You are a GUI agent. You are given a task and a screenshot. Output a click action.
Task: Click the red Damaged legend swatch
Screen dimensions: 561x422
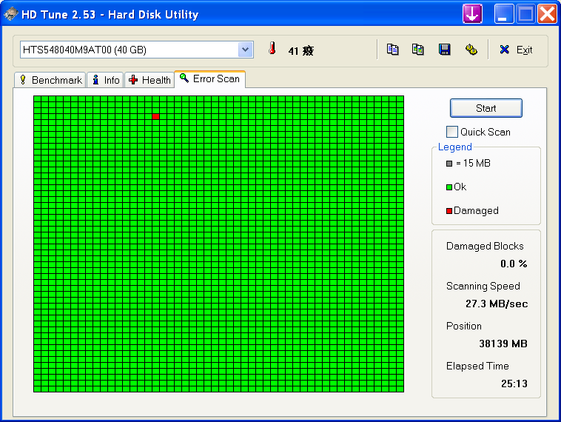[449, 211]
